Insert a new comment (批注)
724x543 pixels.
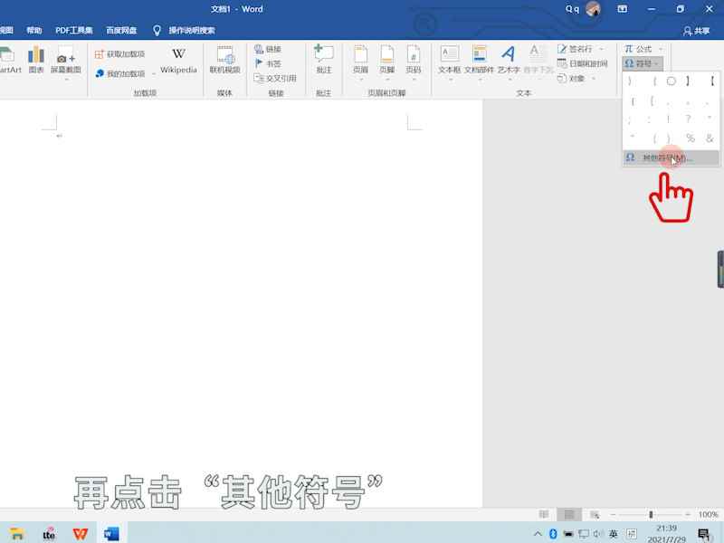coord(323,63)
